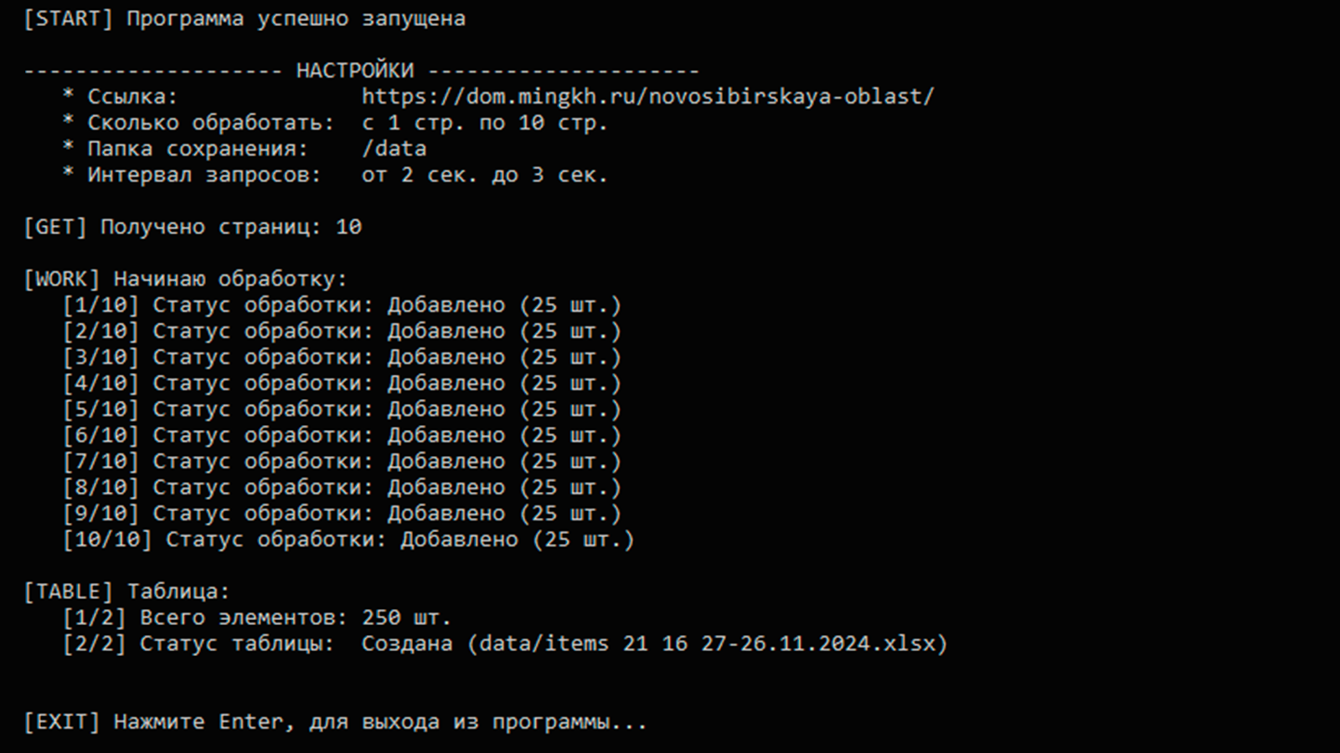Click the 'Ссылка:' setting label
The width and height of the screenshot is (1340, 753).
coord(132,97)
